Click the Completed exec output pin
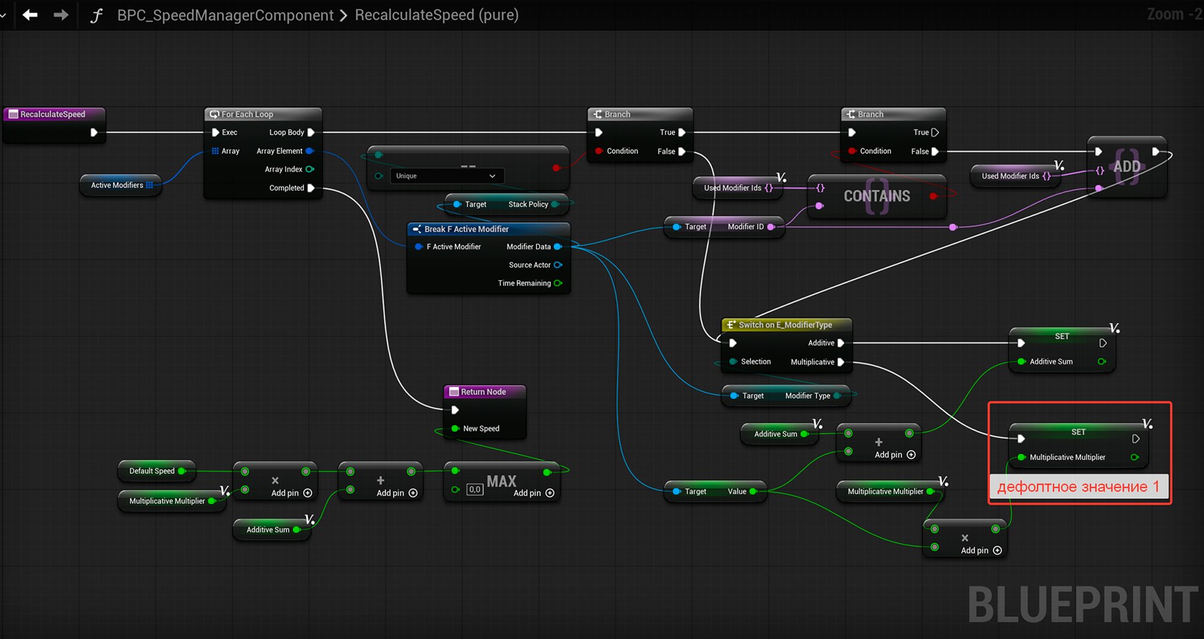Screen dimensions: 1204x639 point(310,188)
